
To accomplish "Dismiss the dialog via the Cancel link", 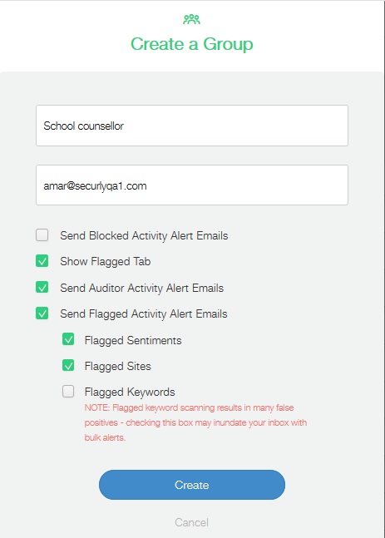I will pos(191,522).
